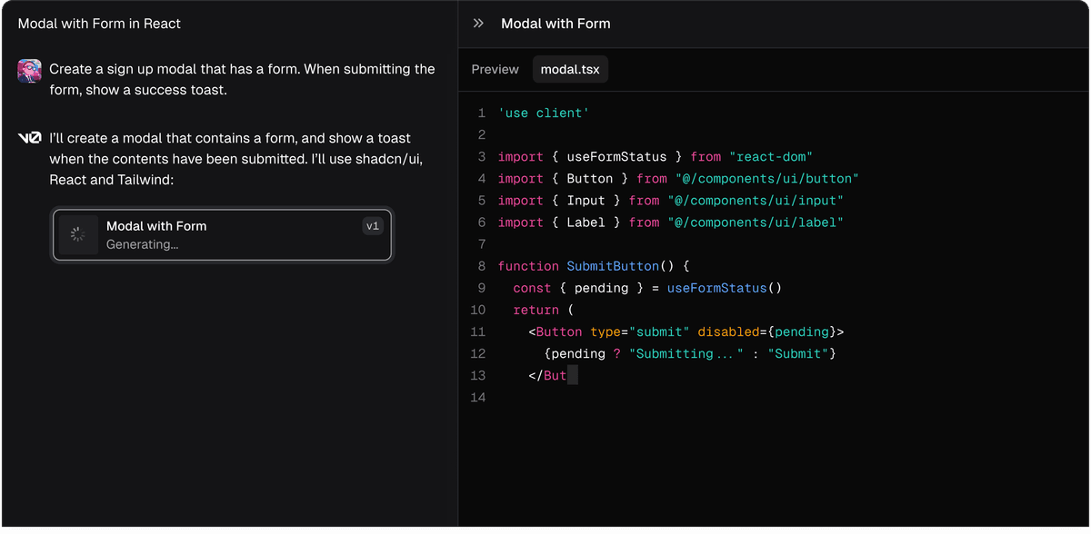Image resolution: width=1091 pixels, height=534 pixels.
Task: Collapse the code panel using the double-chevron icon
Action: [478, 24]
